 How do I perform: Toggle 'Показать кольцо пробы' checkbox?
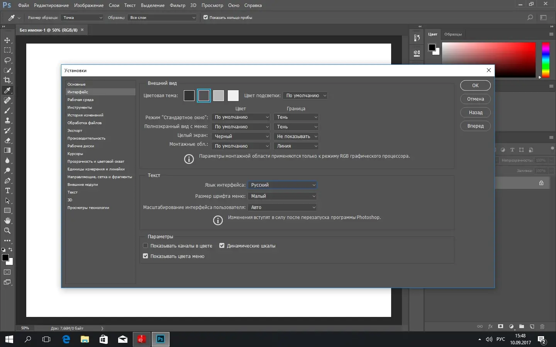(205, 17)
